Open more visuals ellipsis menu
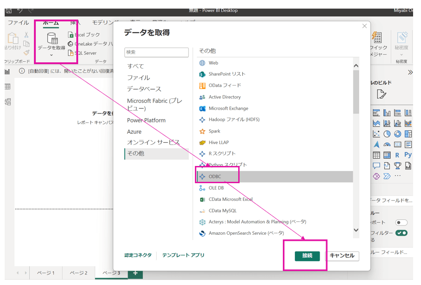 pyautogui.click(x=398, y=176)
